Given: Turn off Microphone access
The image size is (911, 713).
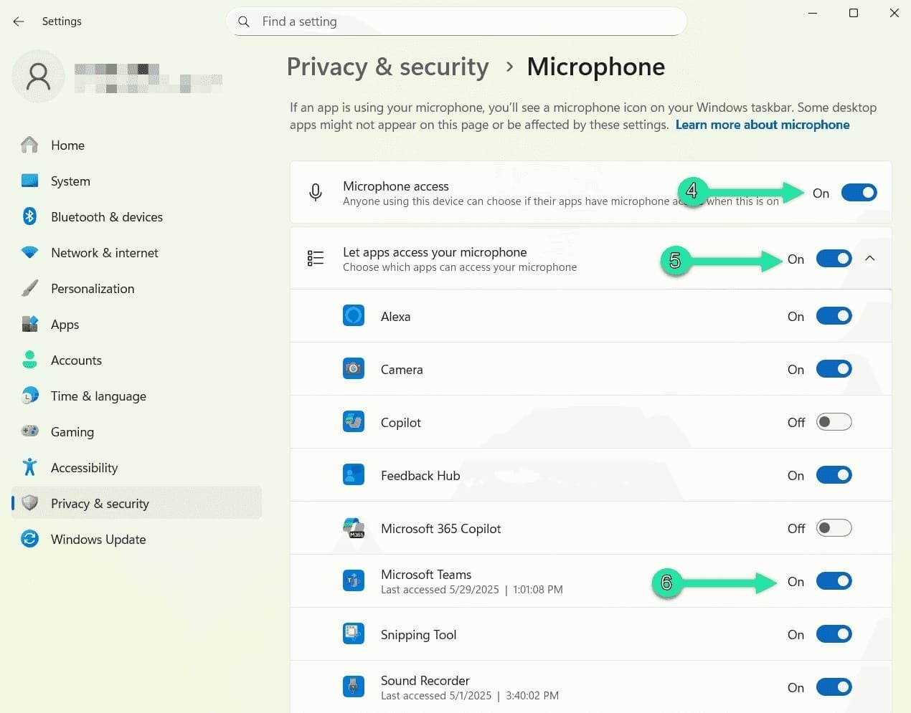Looking at the screenshot, I should point(859,192).
